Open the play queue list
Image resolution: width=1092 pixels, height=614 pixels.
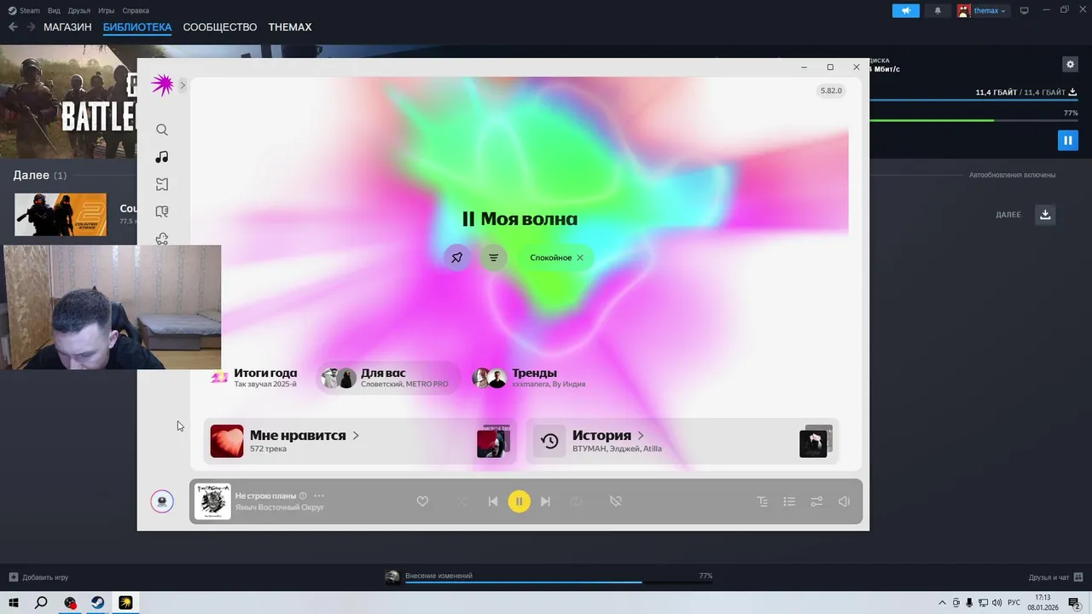(789, 501)
